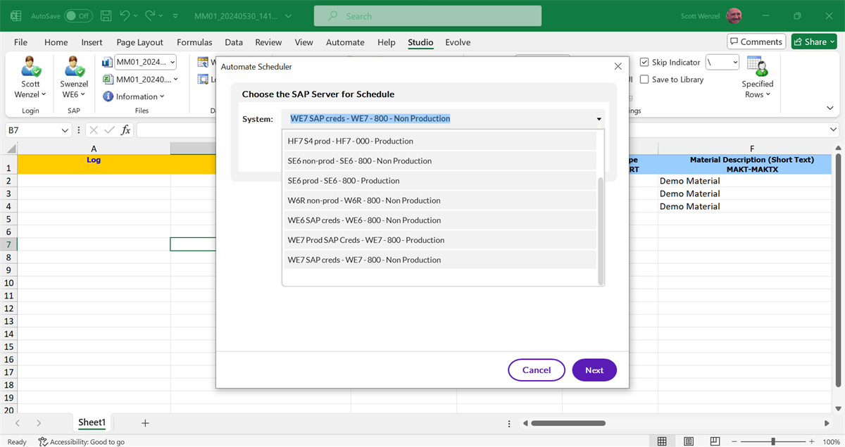
Task: Open the Name Box dropdown arrow
Action: [x=65, y=130]
